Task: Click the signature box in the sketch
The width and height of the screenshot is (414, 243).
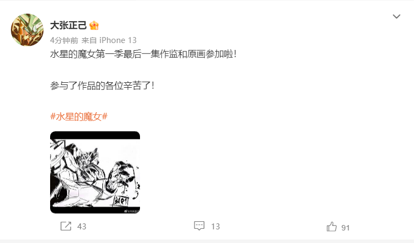Action: 121,201
